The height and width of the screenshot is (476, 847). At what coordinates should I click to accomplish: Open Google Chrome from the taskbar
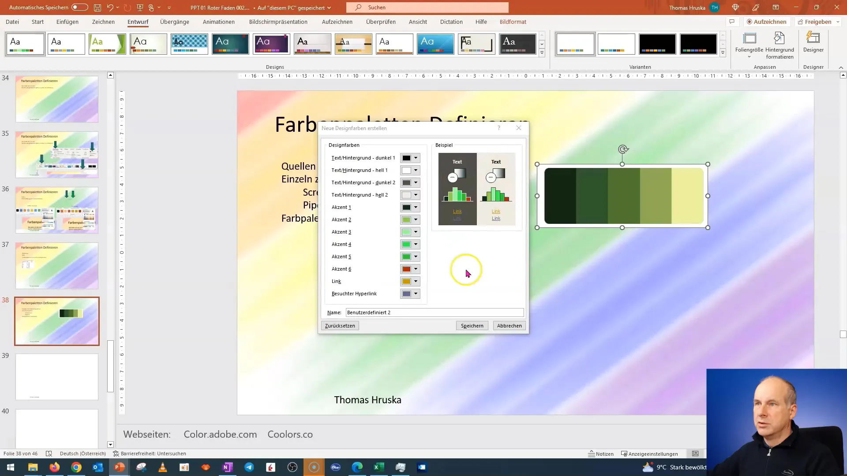coord(76,467)
